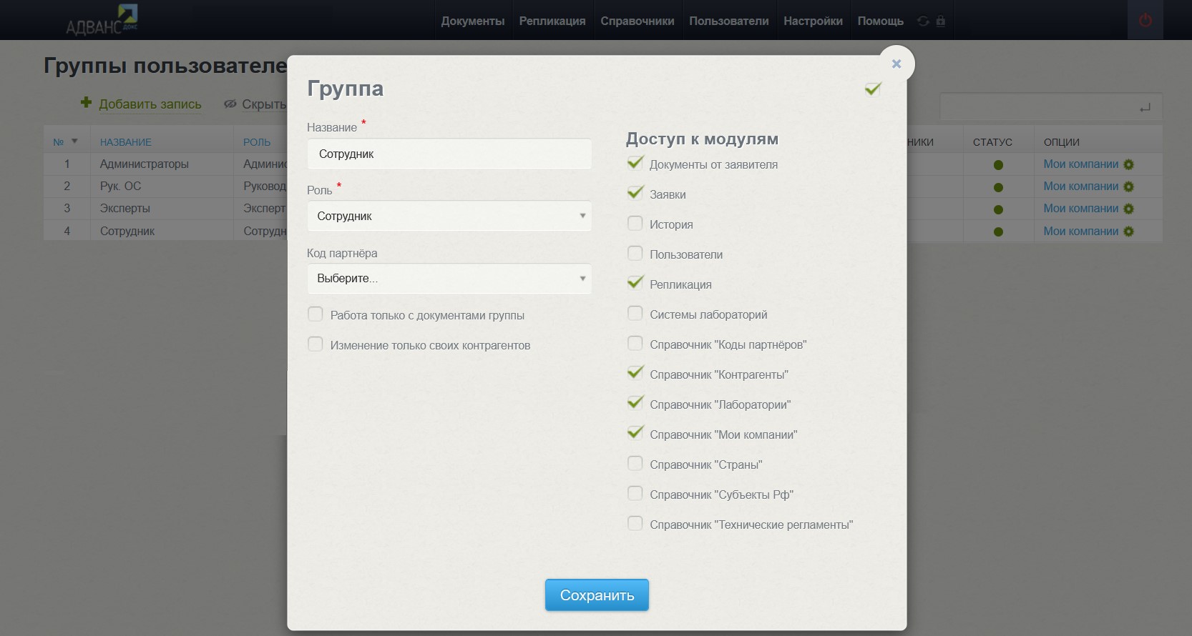Click the refresh icon in top navigation
This screenshot has width=1192, height=636.
923,21
